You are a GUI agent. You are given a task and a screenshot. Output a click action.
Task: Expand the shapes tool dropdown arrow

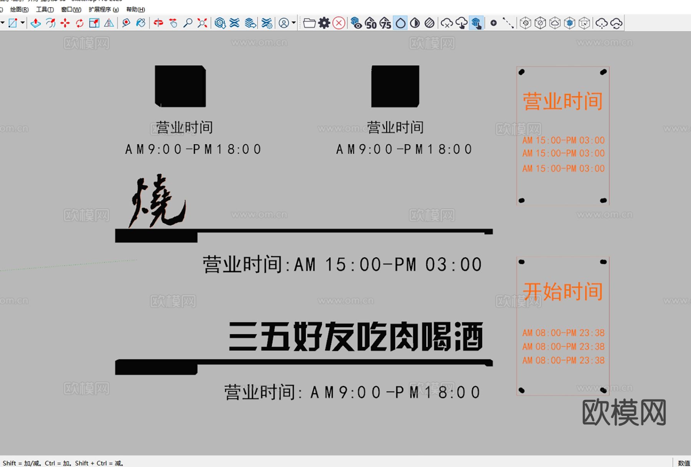(23, 23)
